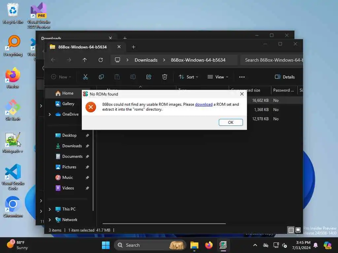
Task: Click the Rename icon in Explorer toolbar
Action: pyautogui.click(x=133, y=77)
